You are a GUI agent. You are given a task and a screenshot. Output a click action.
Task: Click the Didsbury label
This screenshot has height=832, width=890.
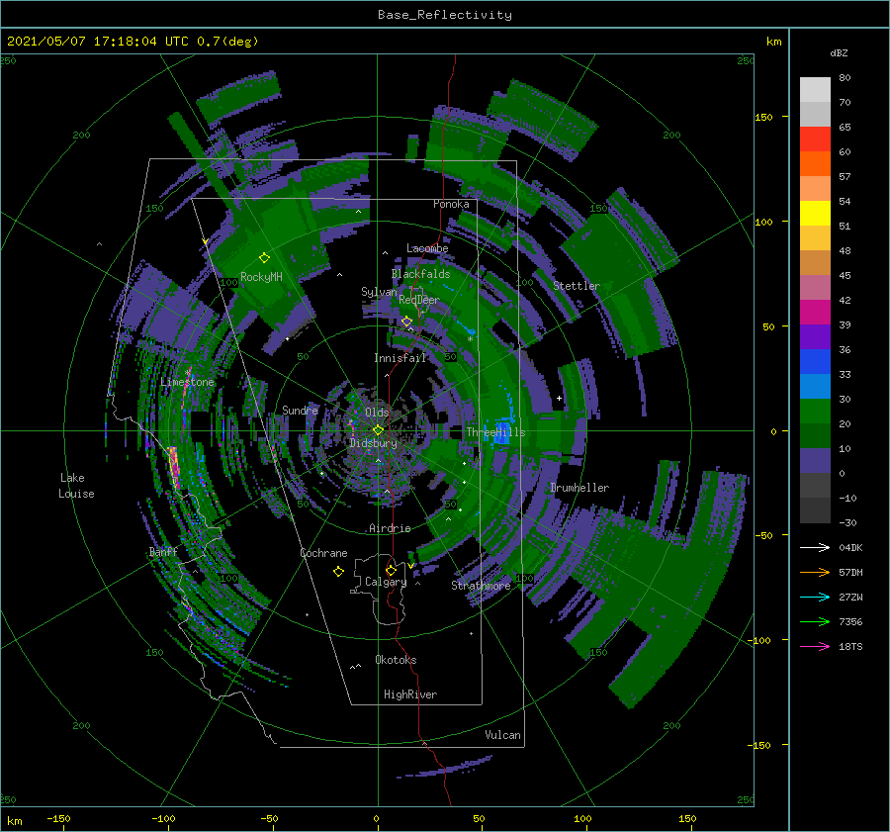click(x=373, y=443)
